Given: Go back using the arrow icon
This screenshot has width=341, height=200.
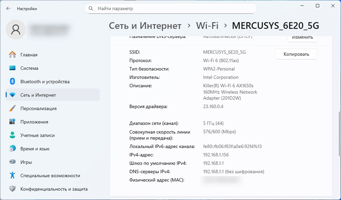Looking at the screenshot, I should [8, 9].
